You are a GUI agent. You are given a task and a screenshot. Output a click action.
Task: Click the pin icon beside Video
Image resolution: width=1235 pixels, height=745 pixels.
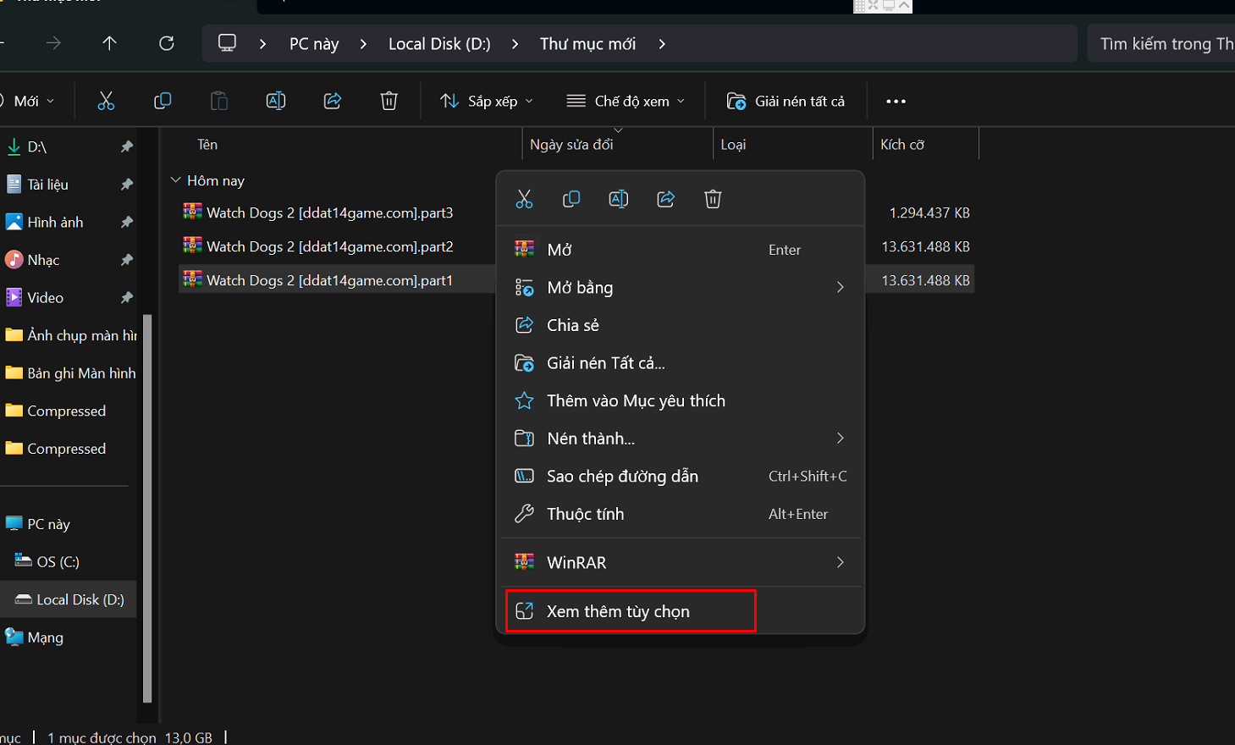coord(126,297)
